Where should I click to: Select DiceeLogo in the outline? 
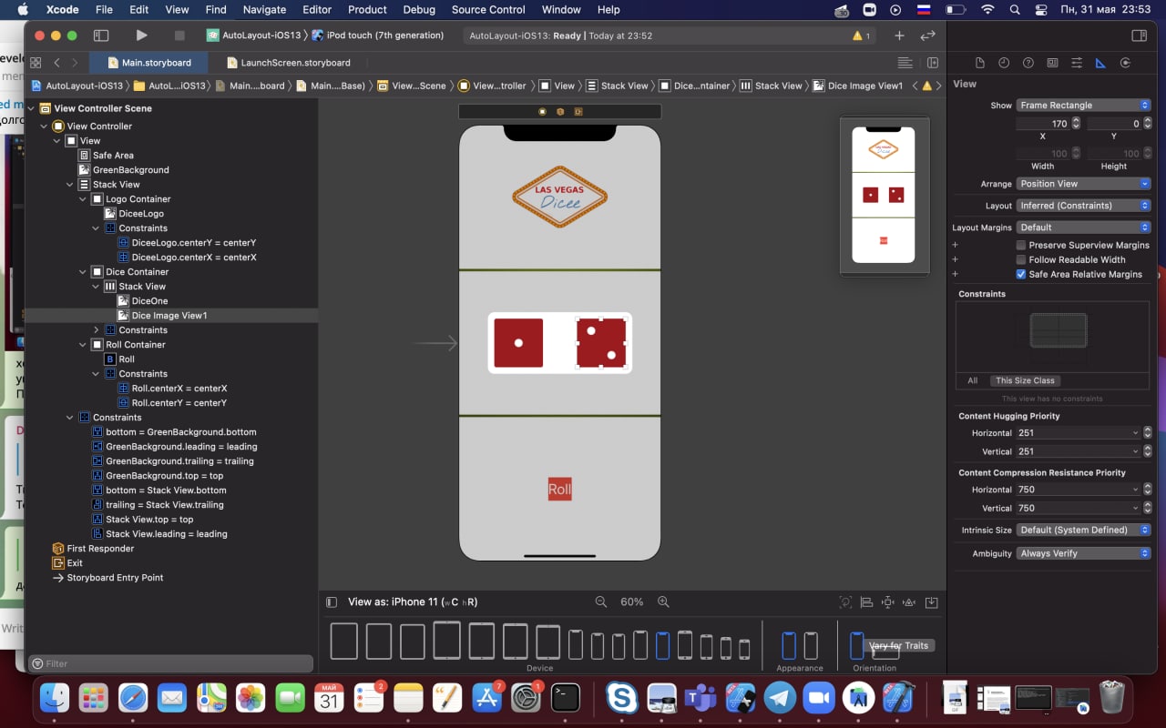[x=140, y=214]
